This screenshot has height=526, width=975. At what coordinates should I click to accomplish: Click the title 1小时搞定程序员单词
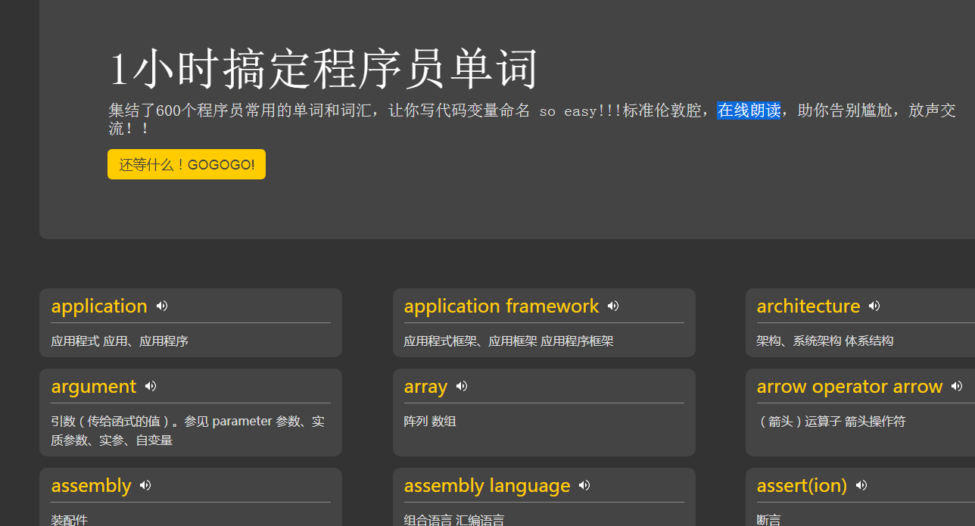323,69
